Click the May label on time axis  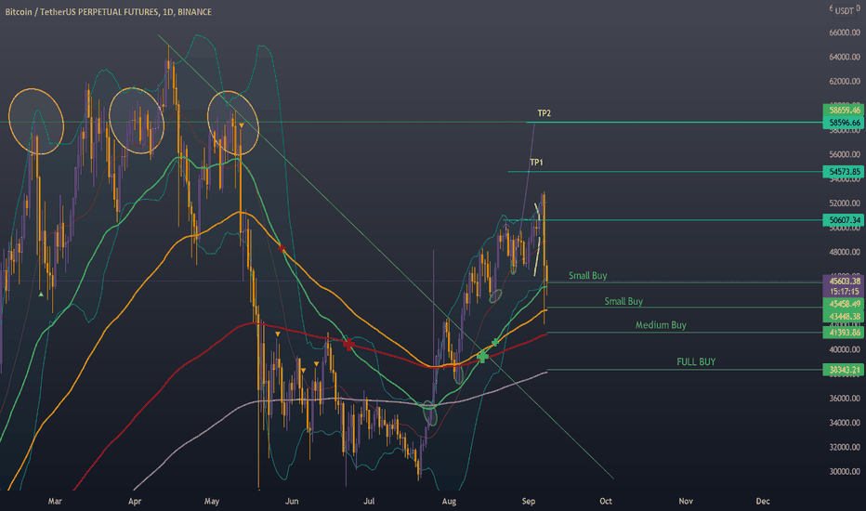212,501
